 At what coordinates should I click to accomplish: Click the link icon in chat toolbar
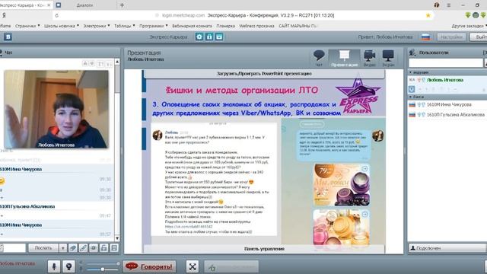point(83,248)
